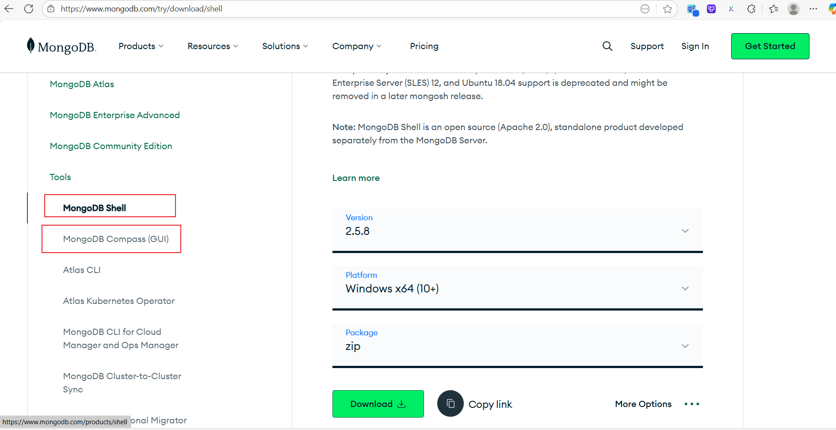Click the X-shaped extension icon
This screenshot has height=430, width=836.
click(731, 9)
